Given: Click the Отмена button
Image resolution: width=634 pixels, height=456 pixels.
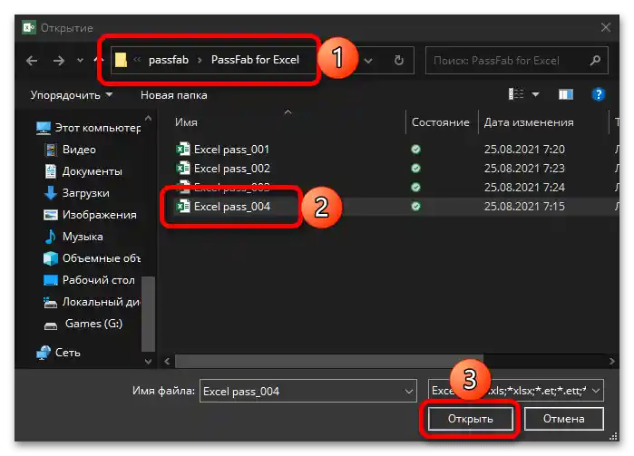Looking at the screenshot, I should [x=563, y=419].
